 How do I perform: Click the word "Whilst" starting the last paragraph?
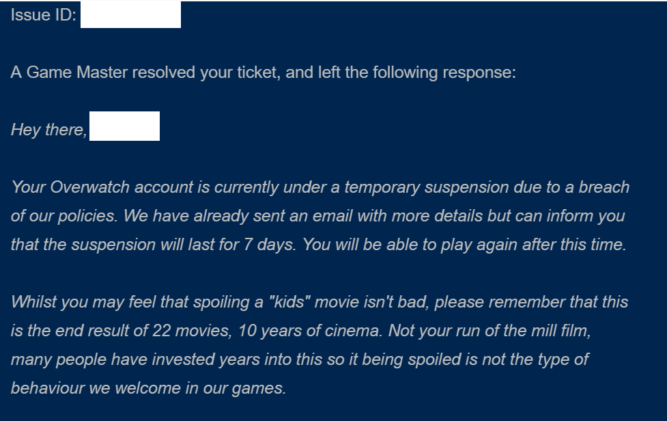click(33, 301)
